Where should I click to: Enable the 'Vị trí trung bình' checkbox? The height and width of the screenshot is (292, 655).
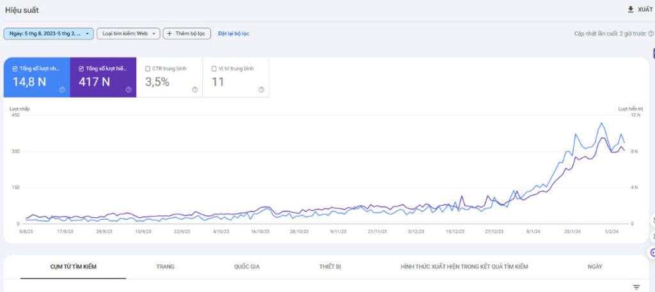pos(214,68)
